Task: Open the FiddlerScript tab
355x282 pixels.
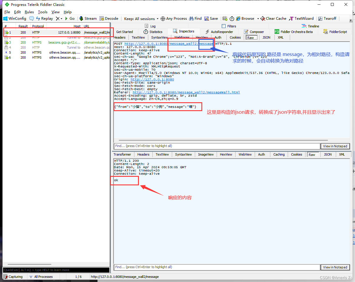Action: (x=335, y=32)
